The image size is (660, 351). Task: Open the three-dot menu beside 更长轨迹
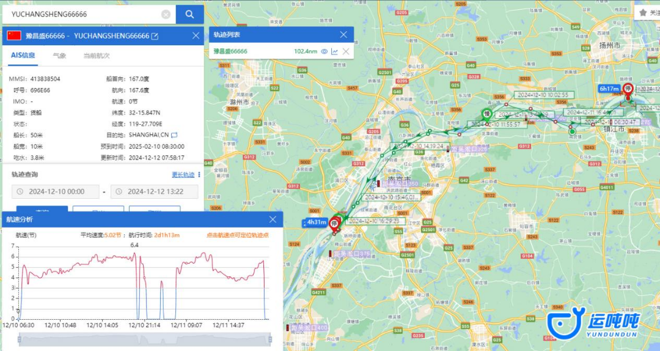199,174
